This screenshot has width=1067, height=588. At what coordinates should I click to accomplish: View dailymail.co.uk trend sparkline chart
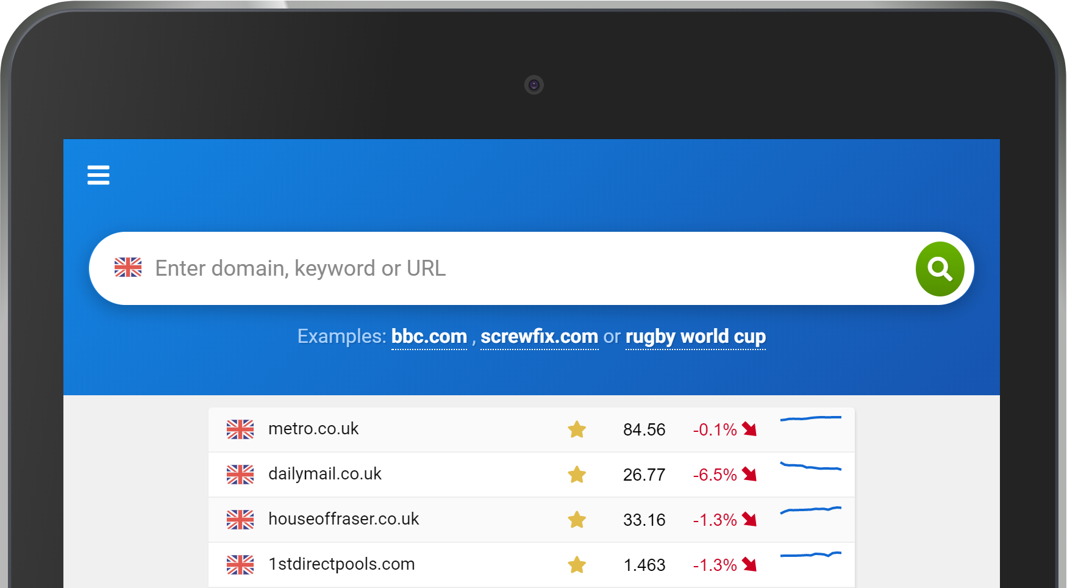coord(811,467)
